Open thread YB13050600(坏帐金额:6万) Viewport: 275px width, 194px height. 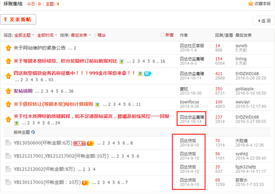tap(43, 143)
